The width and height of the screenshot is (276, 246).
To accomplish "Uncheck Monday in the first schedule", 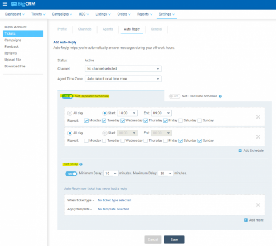I will 86,121.
